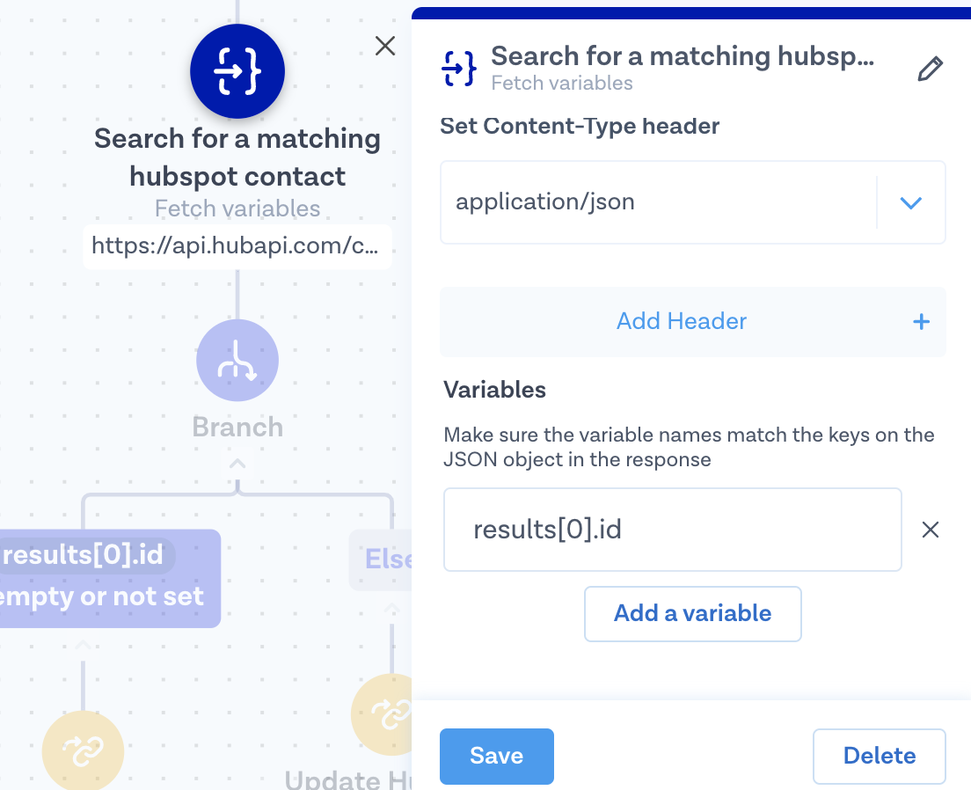Select the results[0].id empty or not set condition
The image size is (971, 790).
[106, 577]
